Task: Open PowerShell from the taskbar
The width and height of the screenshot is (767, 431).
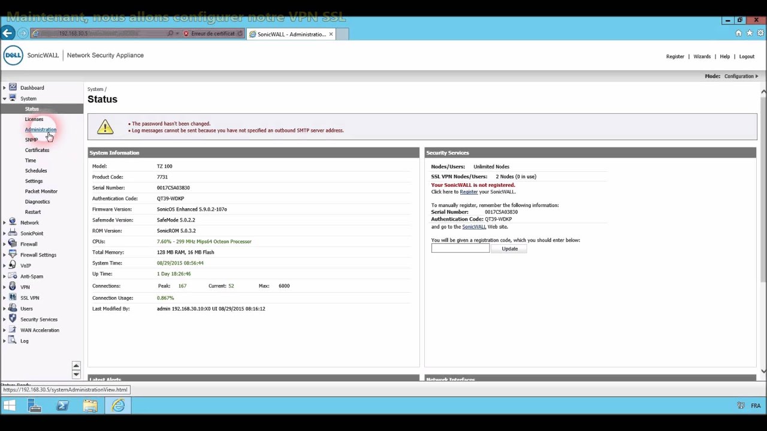Action: click(62, 406)
